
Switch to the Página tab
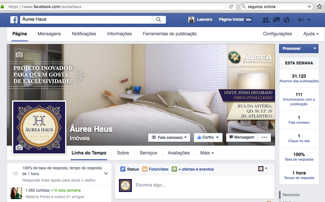[19, 34]
